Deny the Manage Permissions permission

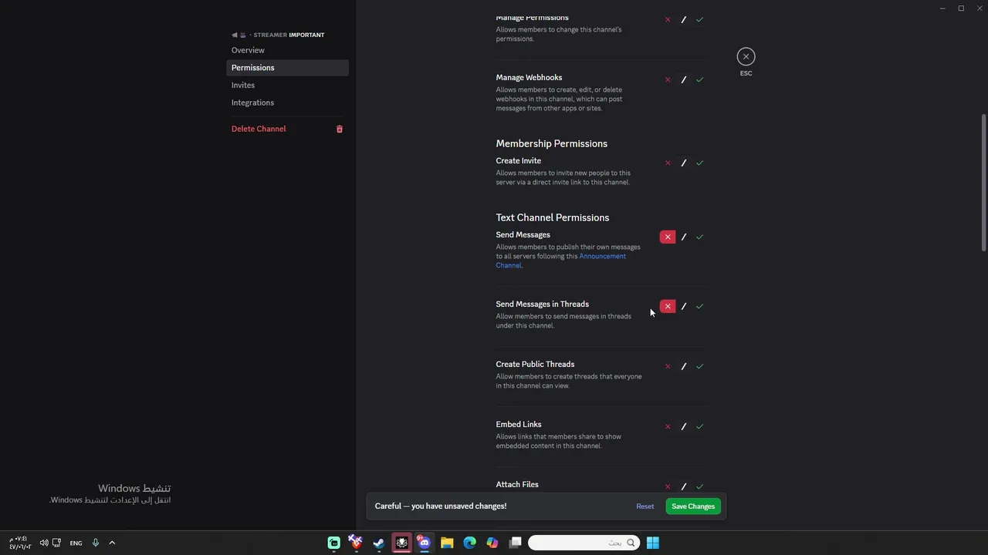668,19
